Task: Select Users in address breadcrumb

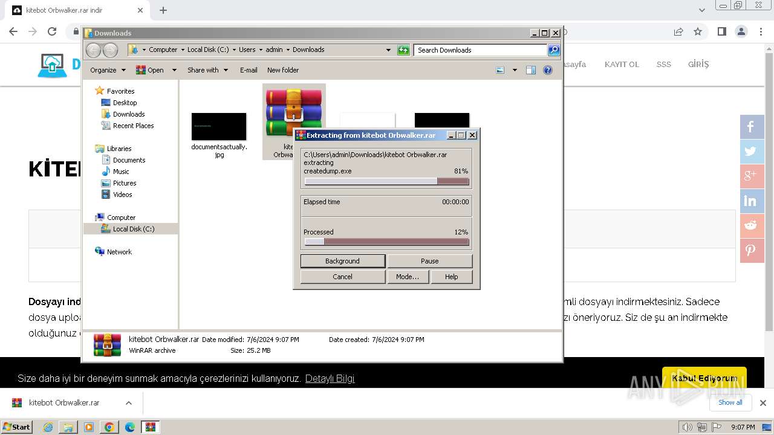Action: point(247,50)
